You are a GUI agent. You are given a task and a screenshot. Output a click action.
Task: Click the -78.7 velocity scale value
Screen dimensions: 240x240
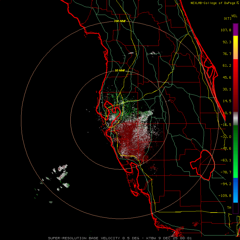[x=226, y=172]
